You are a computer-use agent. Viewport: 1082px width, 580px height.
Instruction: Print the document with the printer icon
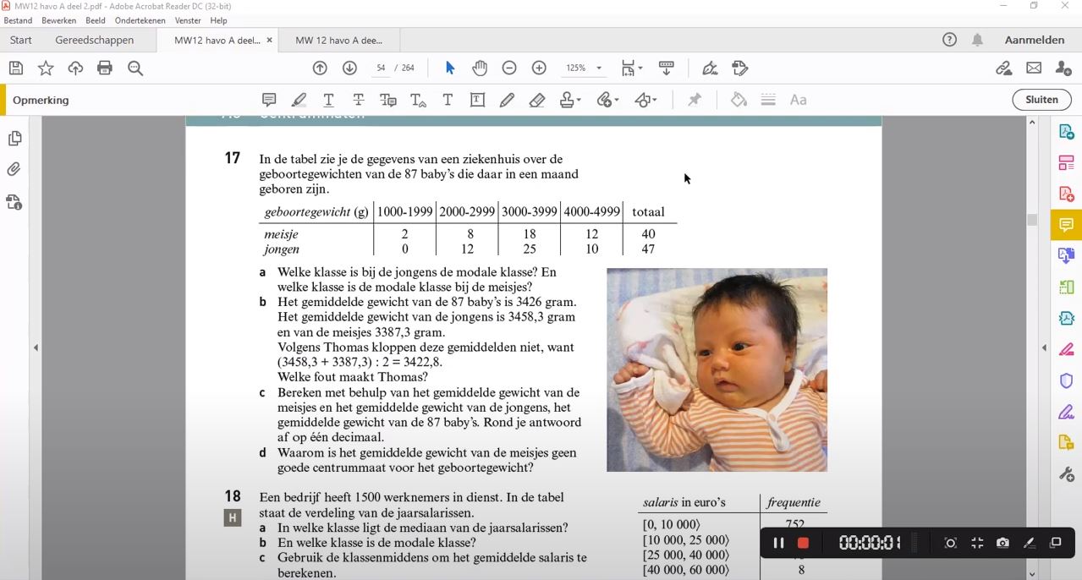105,68
